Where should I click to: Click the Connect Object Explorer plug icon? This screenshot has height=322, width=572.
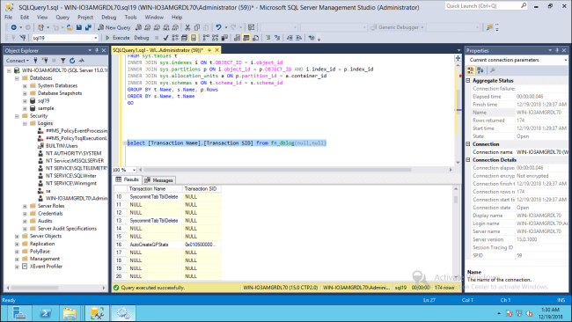coord(36,61)
